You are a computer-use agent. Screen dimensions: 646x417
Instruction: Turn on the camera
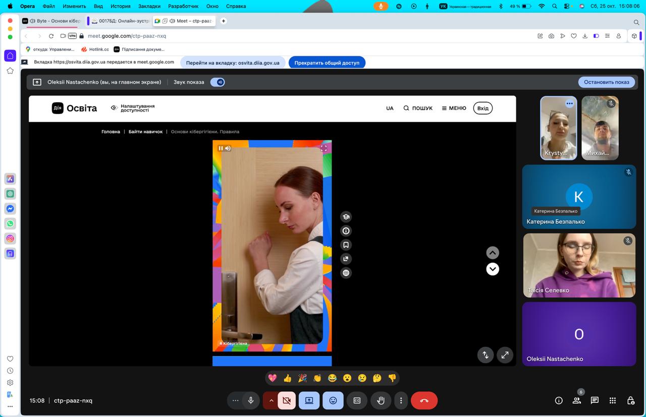[287, 400]
